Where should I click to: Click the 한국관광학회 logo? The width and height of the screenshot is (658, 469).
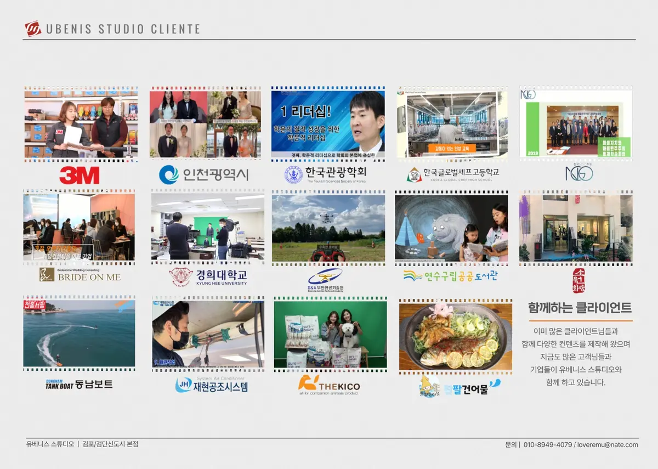(x=325, y=174)
